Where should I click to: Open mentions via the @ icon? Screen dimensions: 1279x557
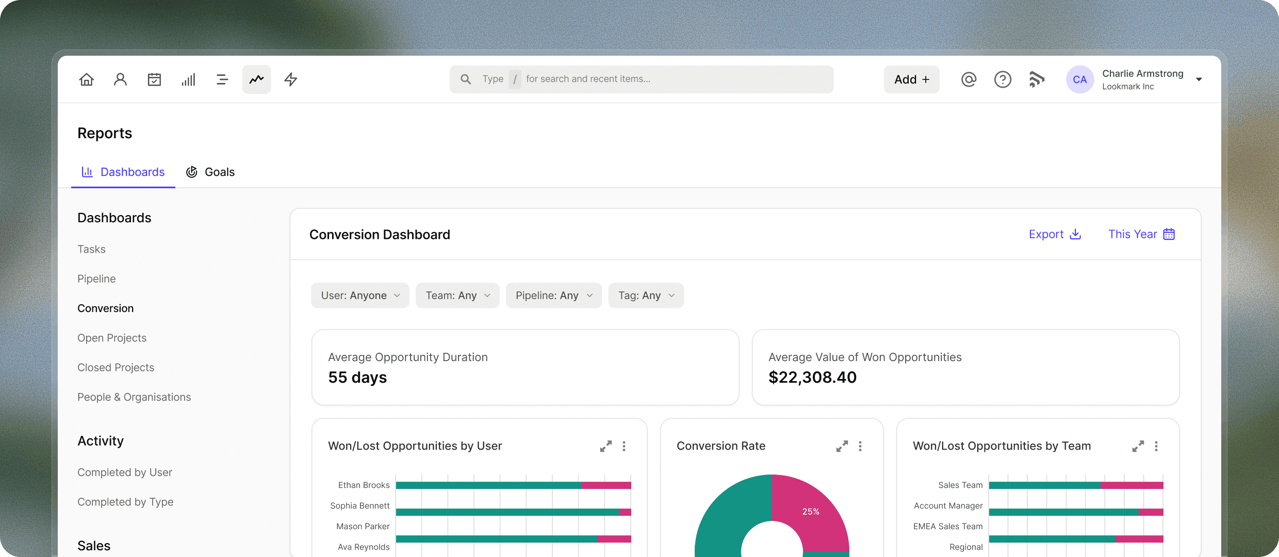(x=969, y=79)
